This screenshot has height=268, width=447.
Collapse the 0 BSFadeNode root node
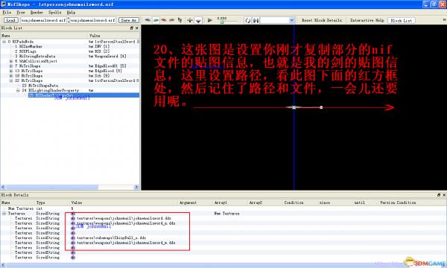pyautogui.click(x=4, y=42)
